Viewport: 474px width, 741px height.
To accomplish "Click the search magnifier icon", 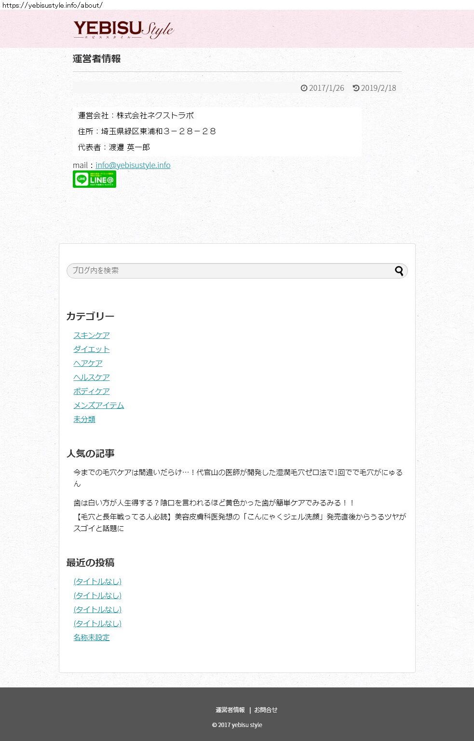I will [x=399, y=271].
